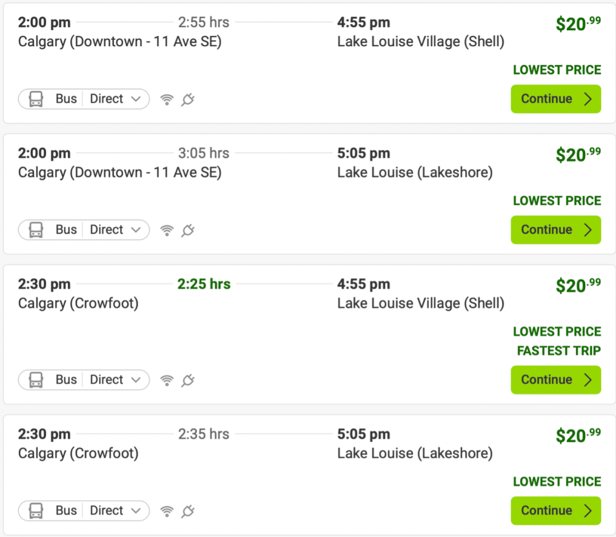The height and width of the screenshot is (537, 616).
Task: Continue with the fastest trip from Crowfoot
Action: click(556, 380)
